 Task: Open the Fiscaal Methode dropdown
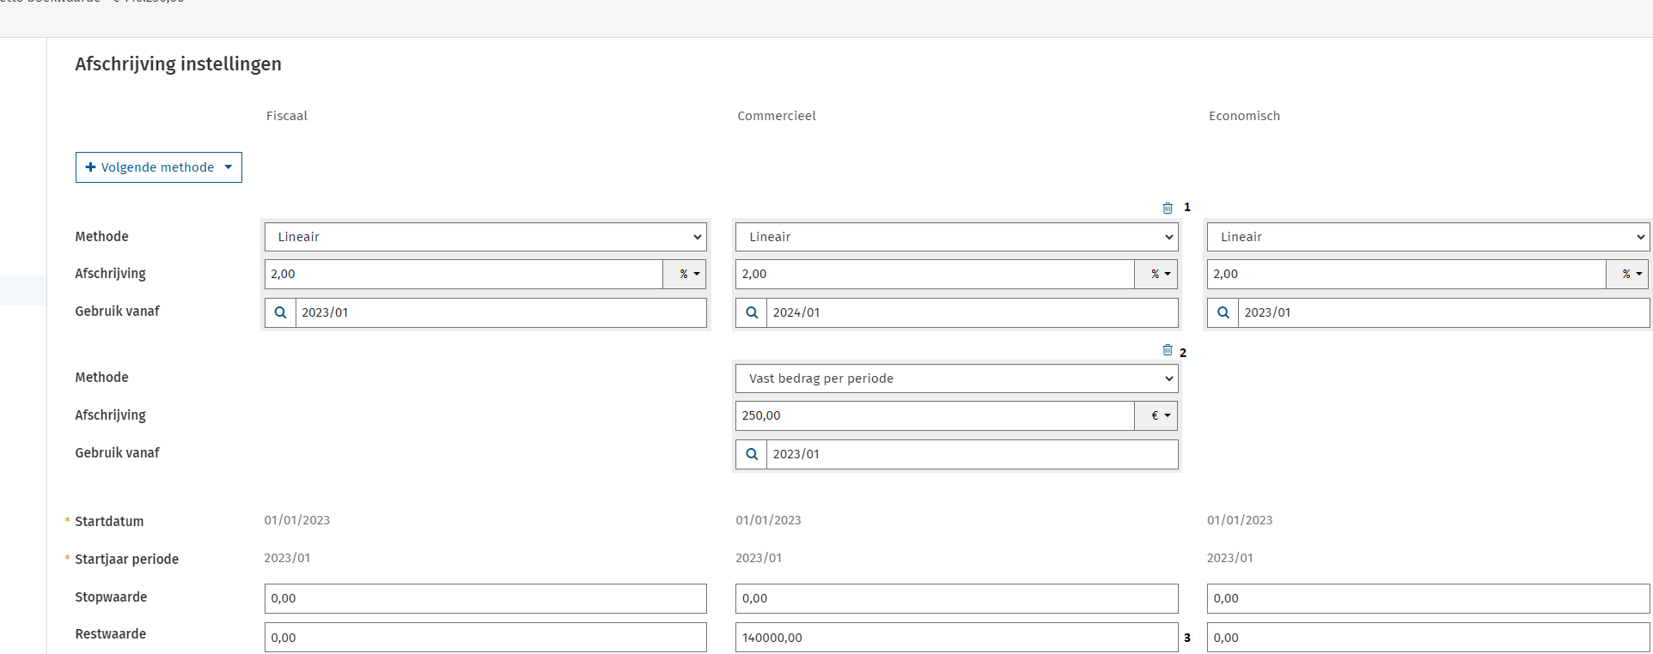click(x=485, y=237)
